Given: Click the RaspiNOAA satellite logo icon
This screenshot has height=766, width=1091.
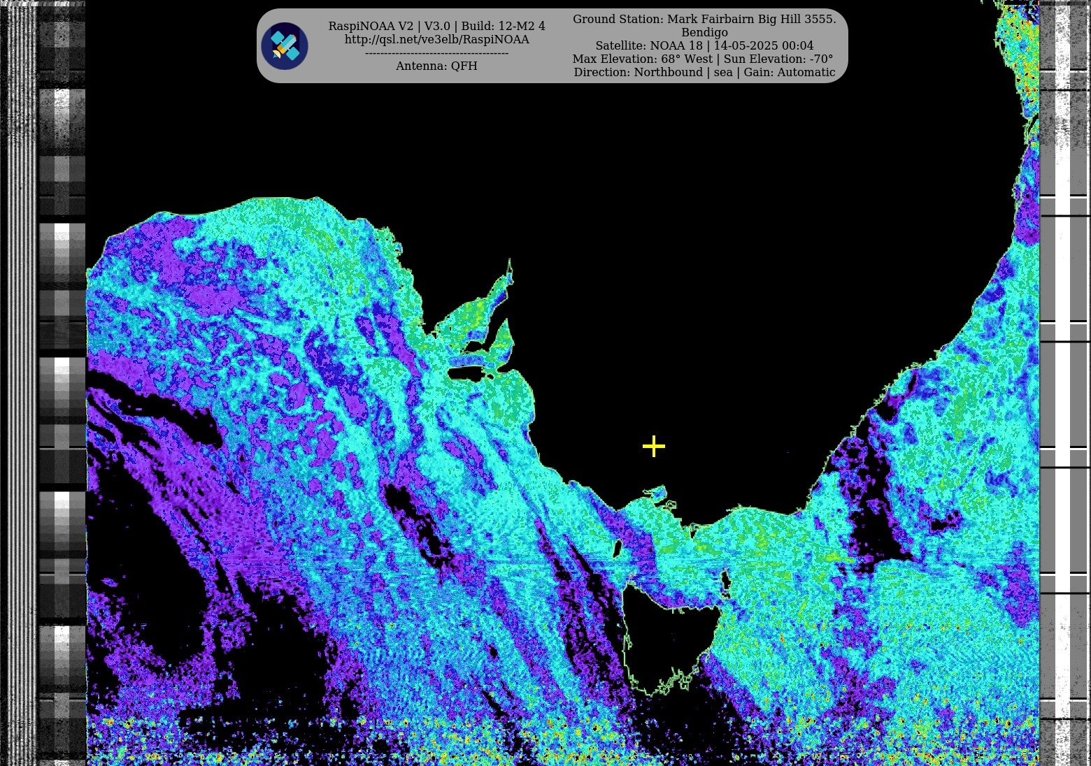Looking at the screenshot, I should (285, 46).
